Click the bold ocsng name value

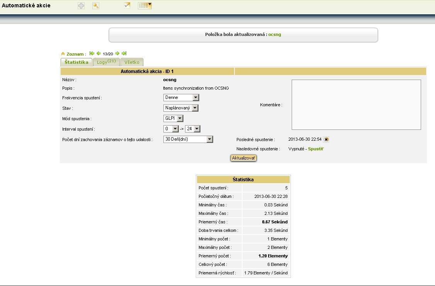pyautogui.click(x=170, y=80)
